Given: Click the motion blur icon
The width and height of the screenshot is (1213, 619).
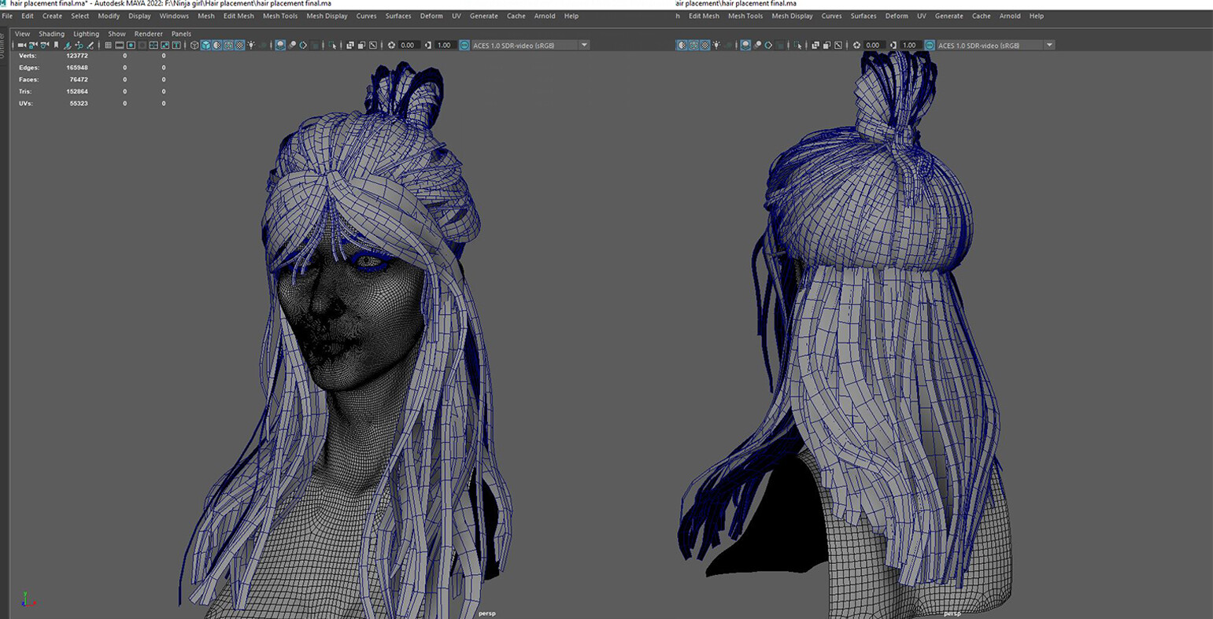Looking at the screenshot, I should (292, 45).
